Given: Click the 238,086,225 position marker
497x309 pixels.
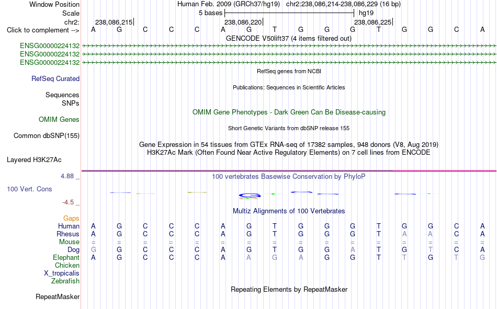Looking at the screenshot, I should coord(373,22).
